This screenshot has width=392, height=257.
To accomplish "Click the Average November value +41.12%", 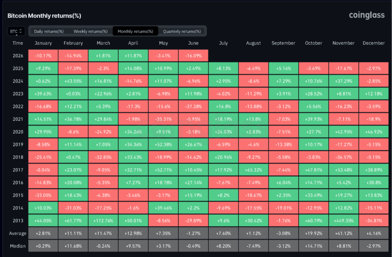I will point(343,233).
